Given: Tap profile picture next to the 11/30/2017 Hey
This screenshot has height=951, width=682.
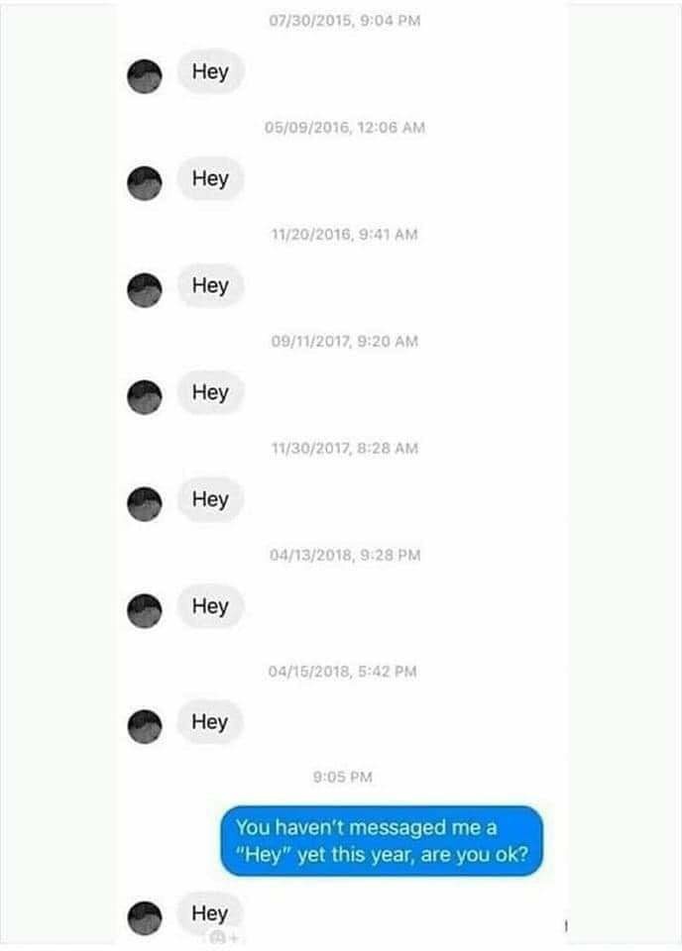Looking at the screenshot, I should tap(145, 503).
